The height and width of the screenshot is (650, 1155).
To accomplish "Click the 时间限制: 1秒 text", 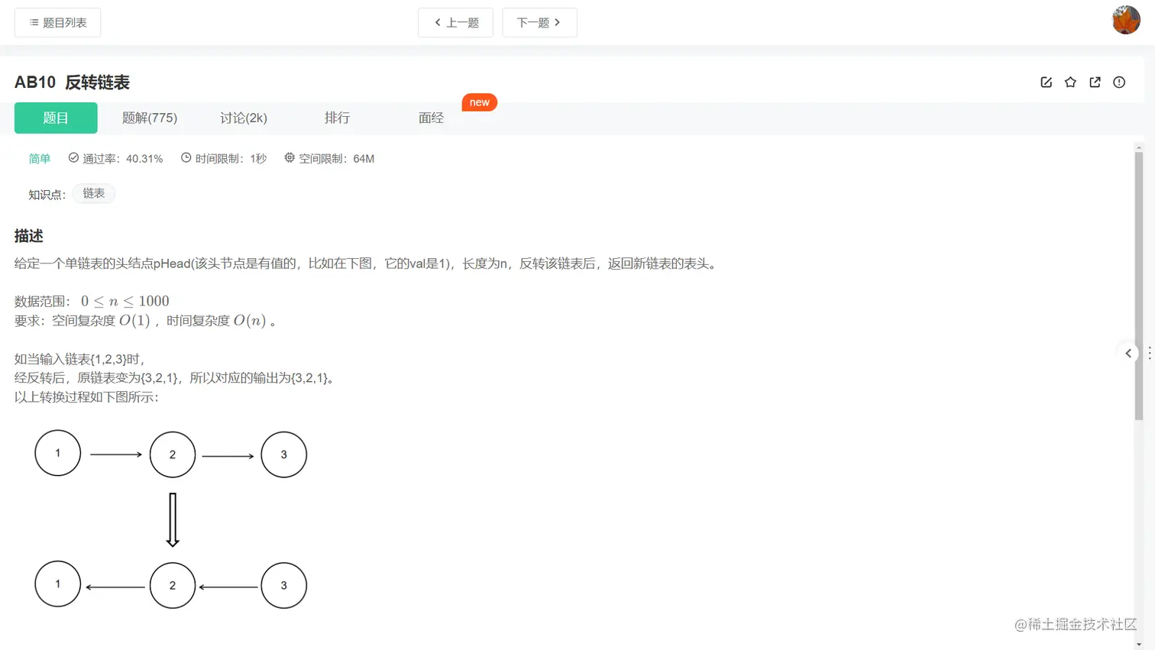I will pos(231,159).
